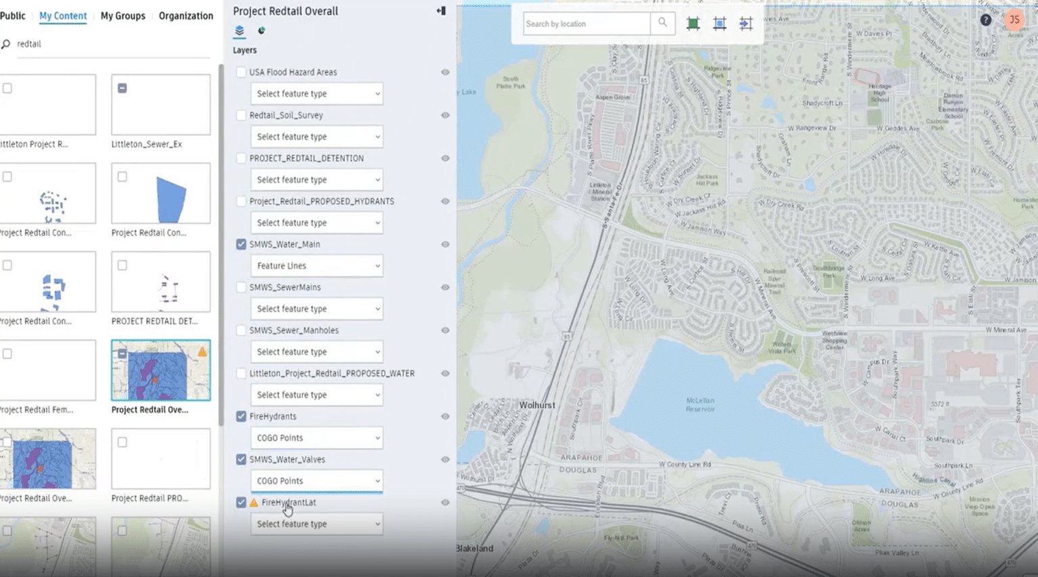Click the blue square extent tool
The height and width of the screenshot is (577, 1038).
(720, 24)
